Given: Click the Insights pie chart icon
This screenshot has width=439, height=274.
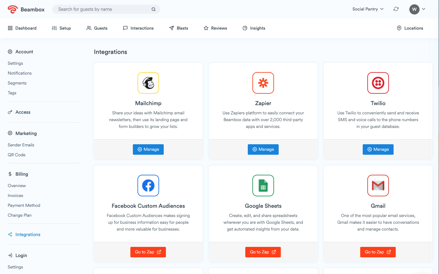Looking at the screenshot, I should [x=245, y=28].
